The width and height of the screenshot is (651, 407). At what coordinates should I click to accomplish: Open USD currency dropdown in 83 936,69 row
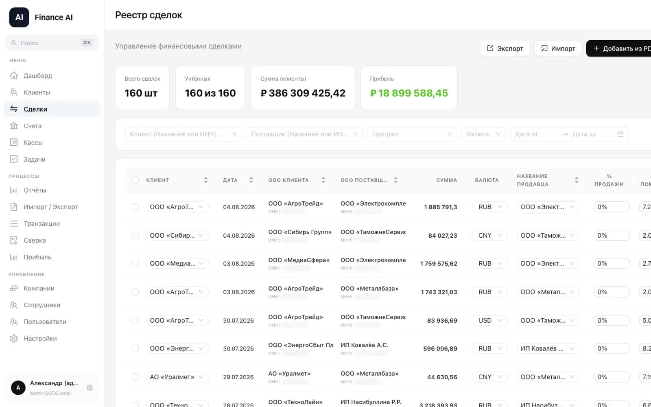pos(490,320)
